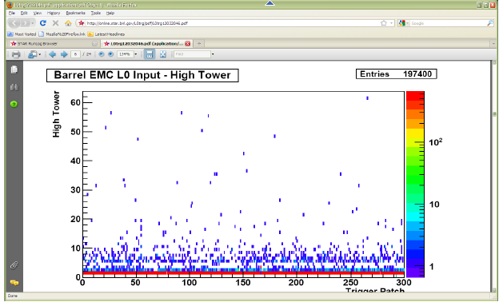Viewport: 503px width, 306px height.
Task: Reload the current page
Action: pyautogui.click(x=42, y=23)
